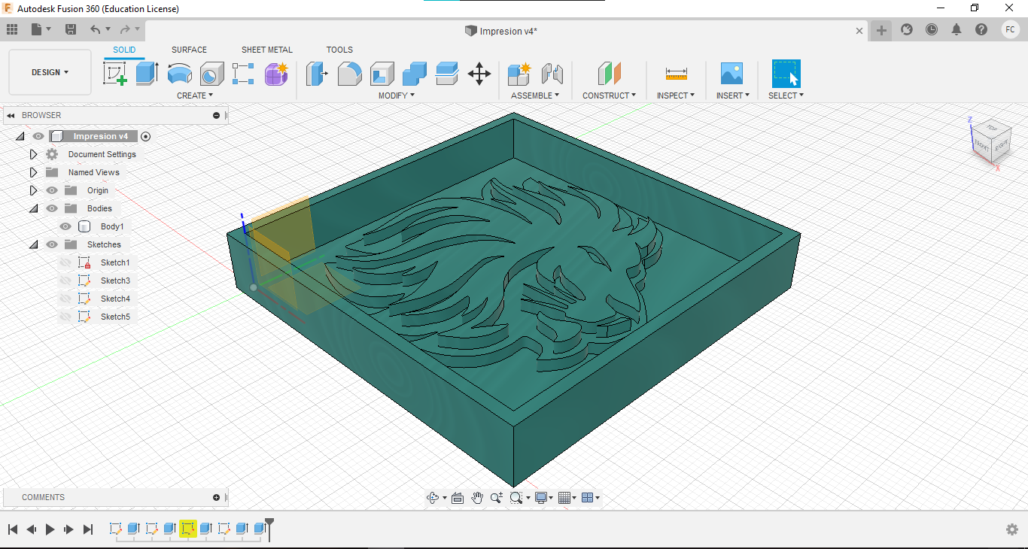Expand the Origin folder node
Viewport: 1028px width, 549px height.
coord(33,190)
